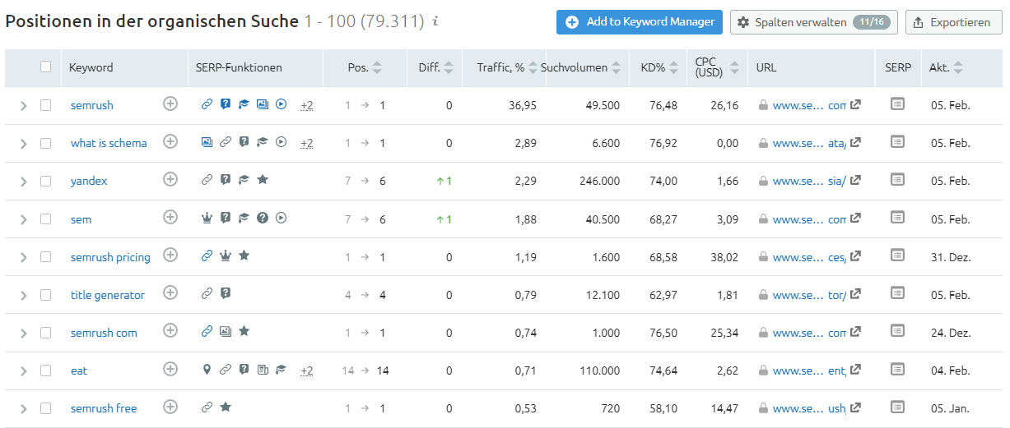Viewport: 1010px width, 428px height.
Task: Open URL link in yandex row
Action: (809, 181)
